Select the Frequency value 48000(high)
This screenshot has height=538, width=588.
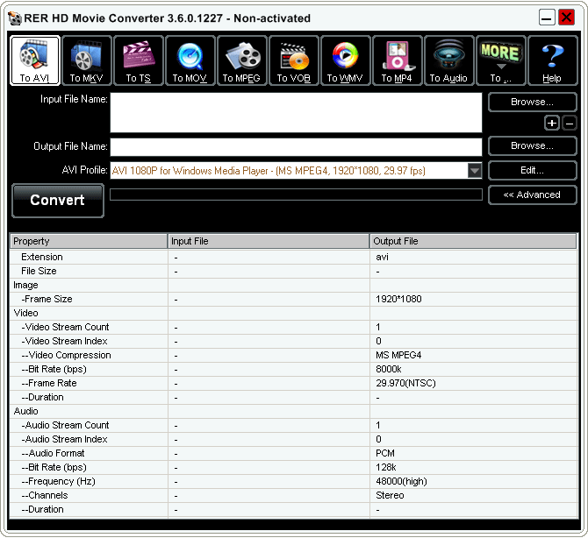[x=401, y=481]
